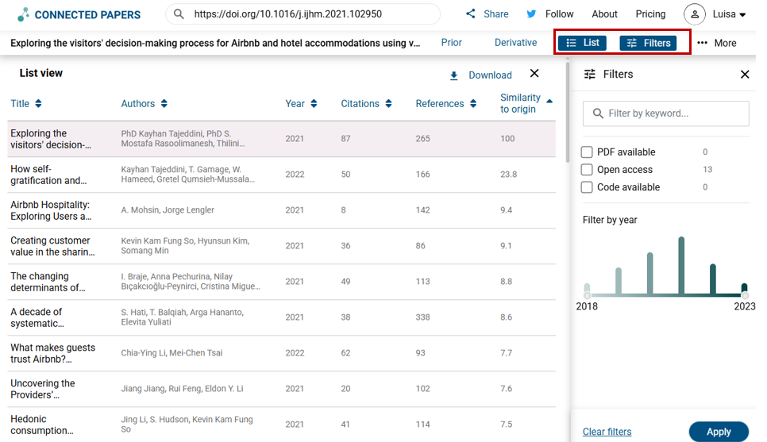The width and height of the screenshot is (767, 442).
Task: Click the search magnifier icon in URL bar
Action: 179,14
